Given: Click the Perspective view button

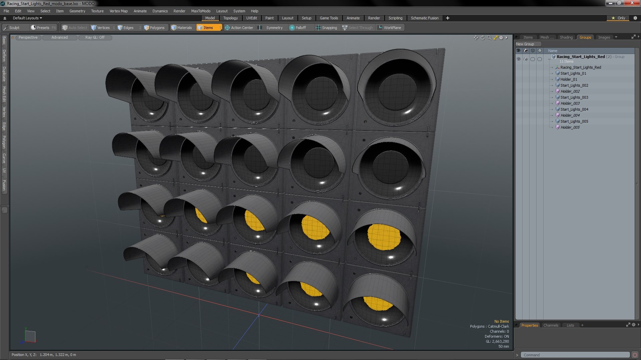Looking at the screenshot, I should pos(28,37).
